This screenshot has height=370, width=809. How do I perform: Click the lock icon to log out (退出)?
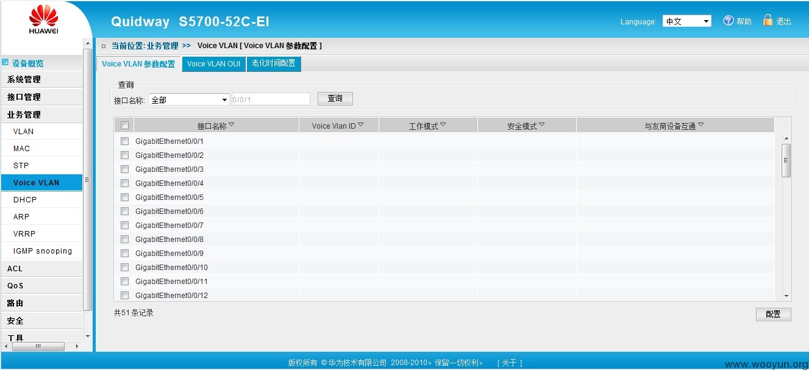tap(768, 20)
